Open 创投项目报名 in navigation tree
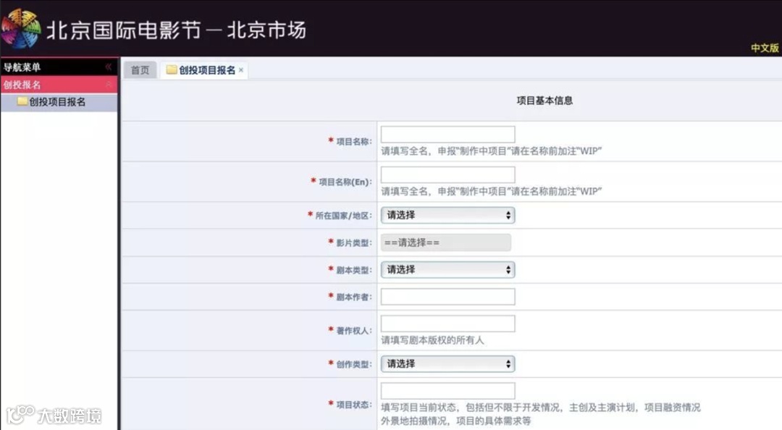Viewport: 782px width, 430px height. 57,102
